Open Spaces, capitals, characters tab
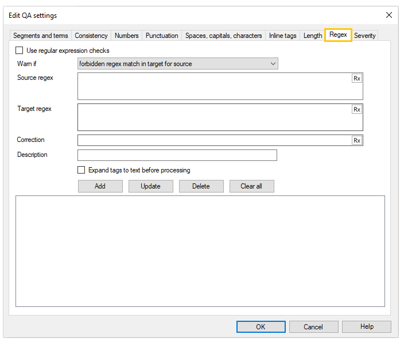404x342 pixels. click(223, 36)
